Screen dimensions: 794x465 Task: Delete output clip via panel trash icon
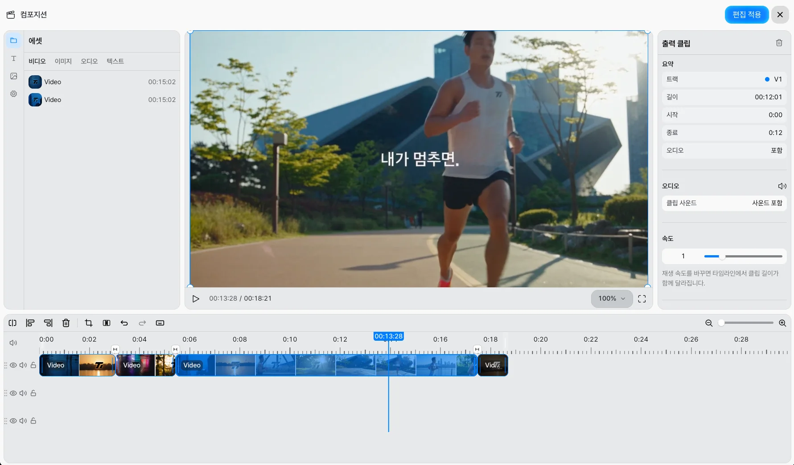pos(779,43)
